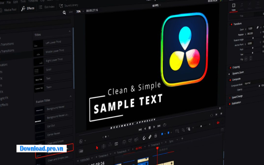Viewport: 264px width, 165px height.
Task: Toggle linked selection chain icon
Action: [150, 137]
